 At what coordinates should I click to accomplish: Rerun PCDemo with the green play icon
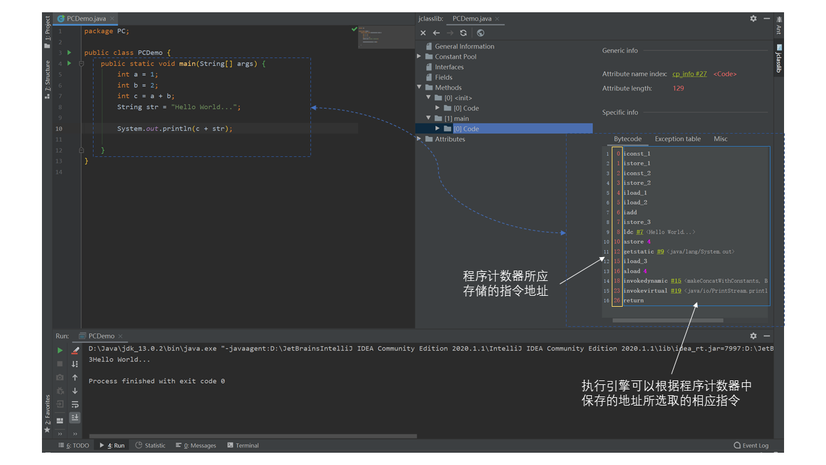coord(60,350)
